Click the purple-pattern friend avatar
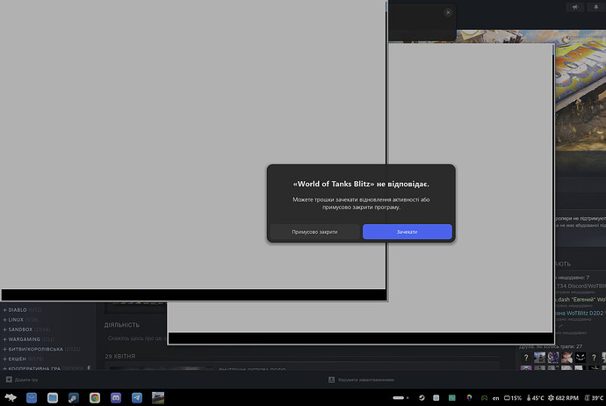 coord(553,358)
